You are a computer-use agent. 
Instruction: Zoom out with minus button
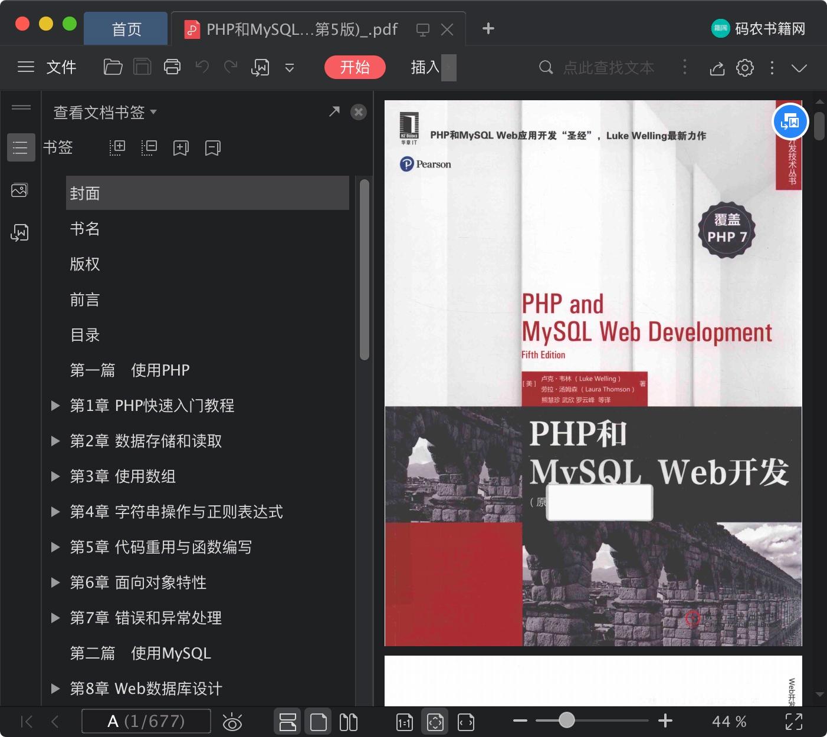point(520,720)
